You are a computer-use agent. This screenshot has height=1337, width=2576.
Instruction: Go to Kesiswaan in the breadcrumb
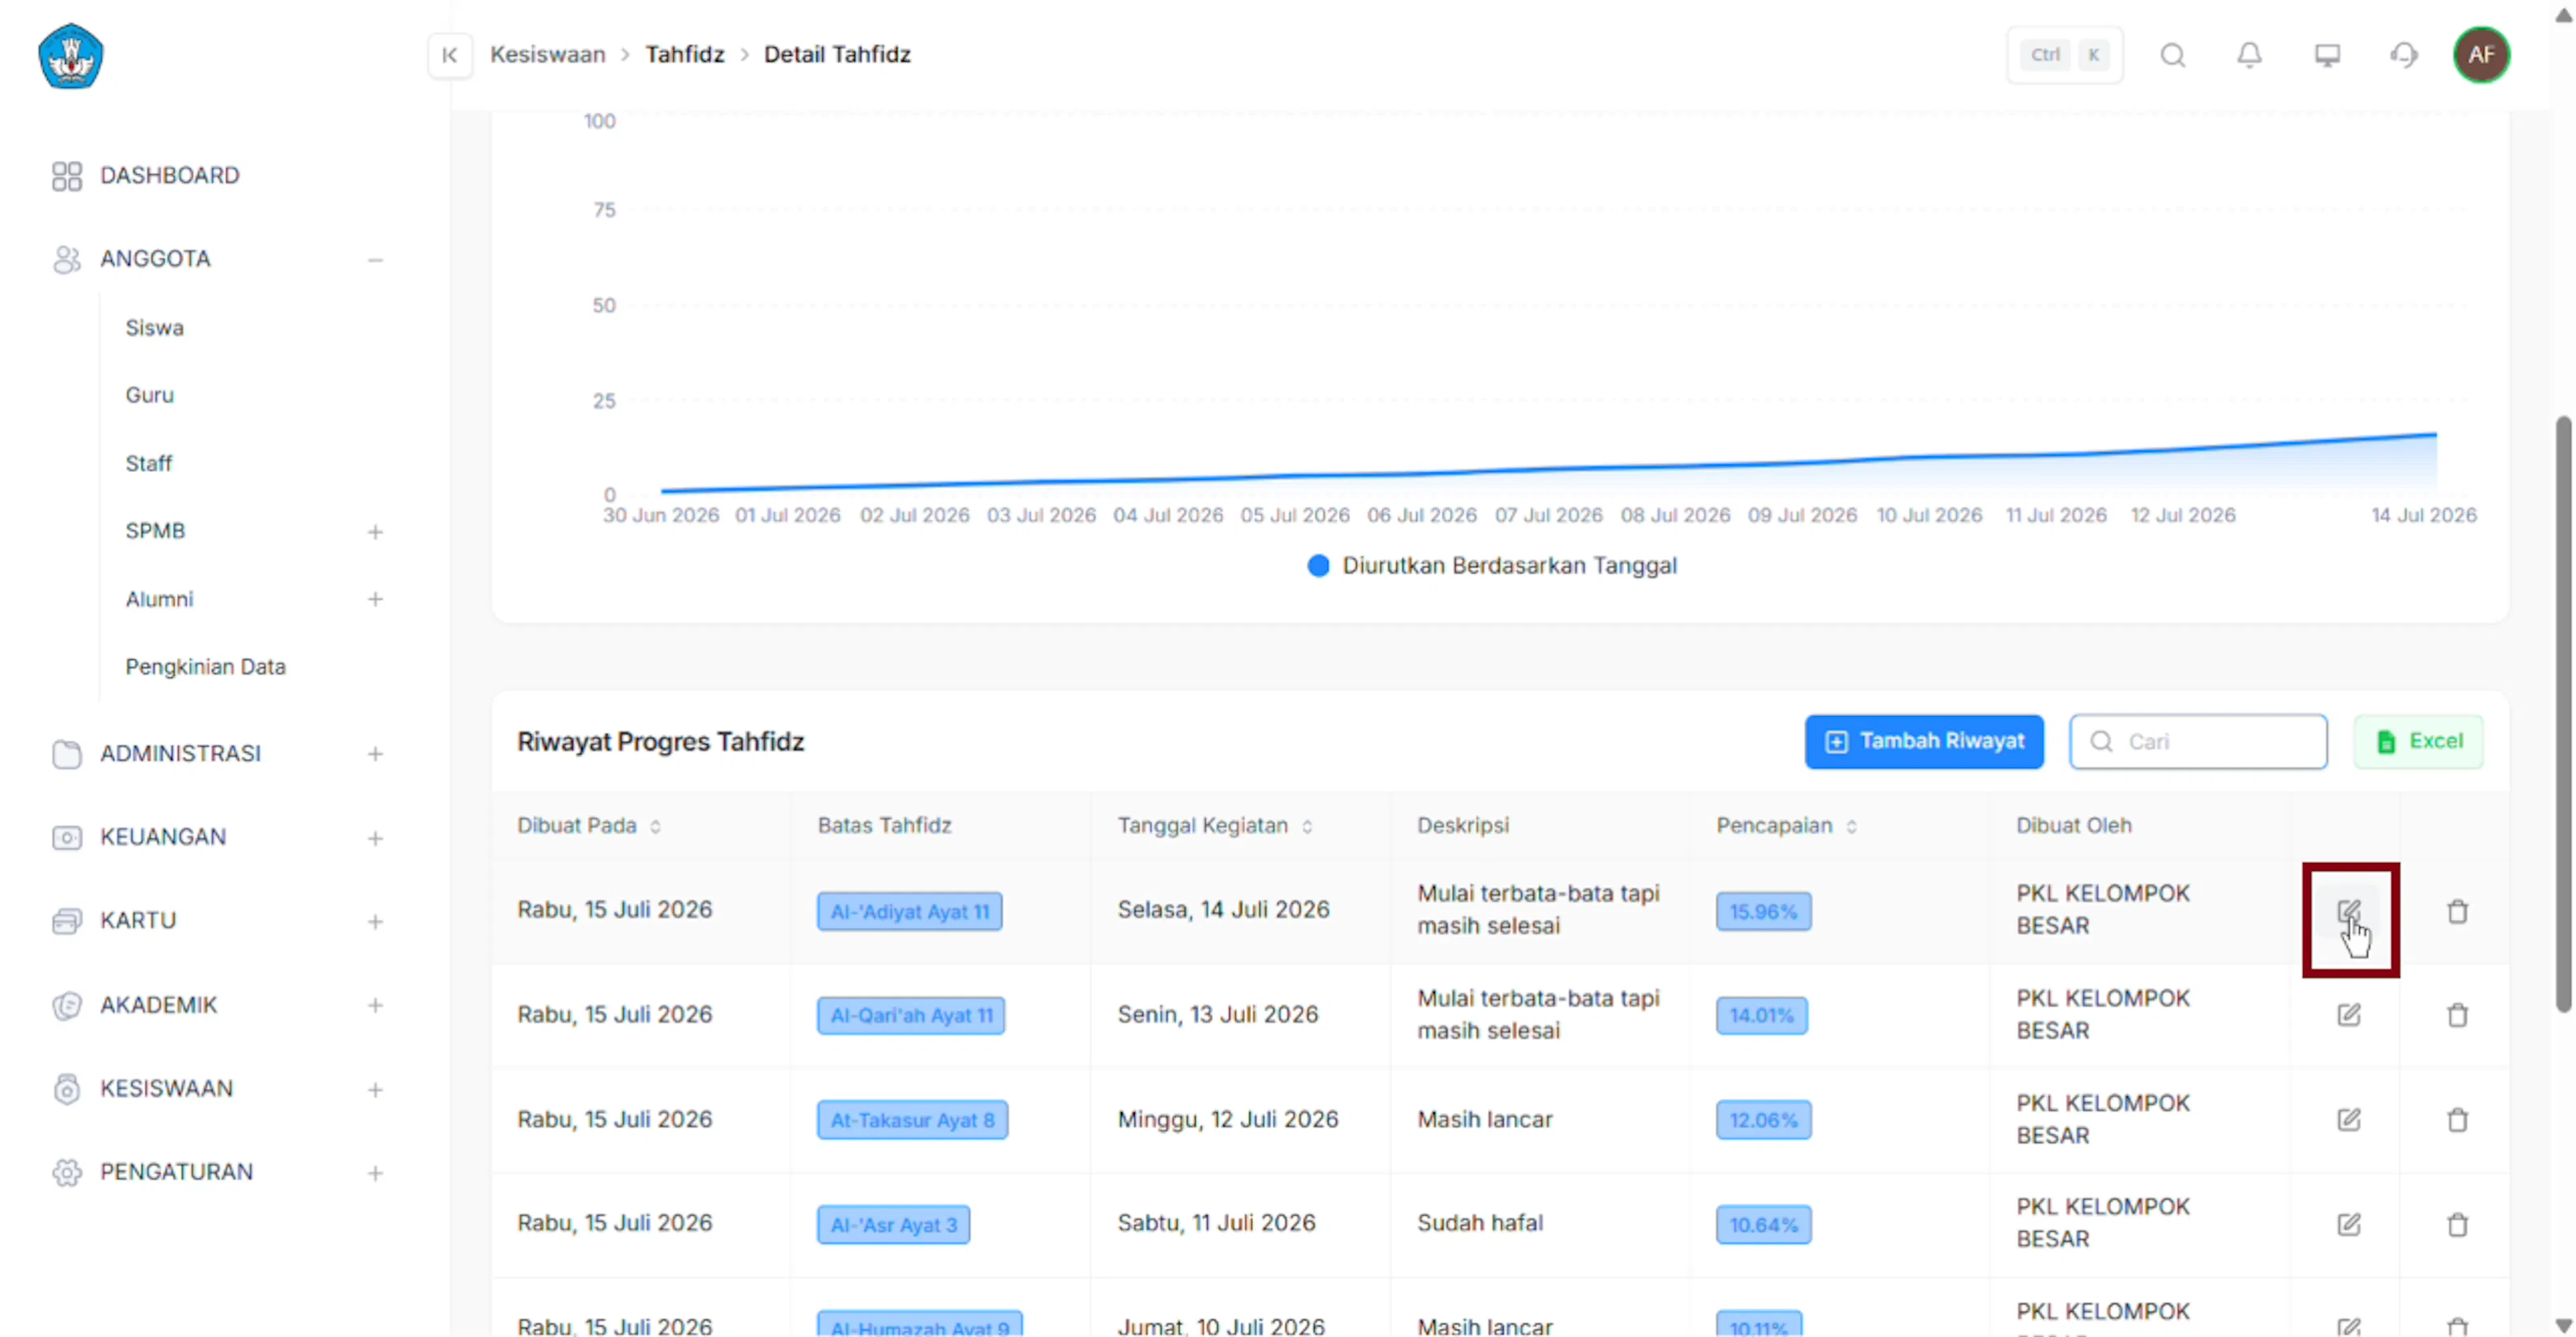tap(547, 55)
